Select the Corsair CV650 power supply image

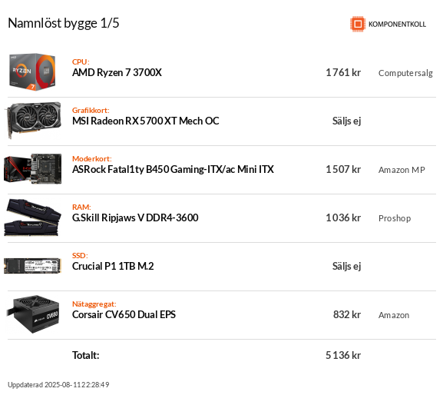click(x=34, y=314)
